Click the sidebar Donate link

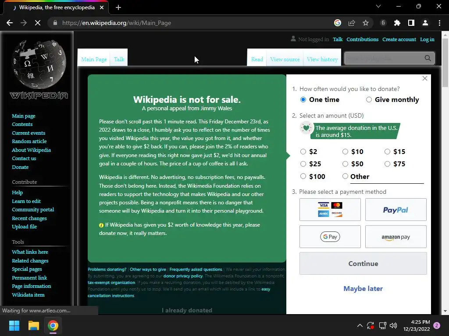[x=20, y=167]
